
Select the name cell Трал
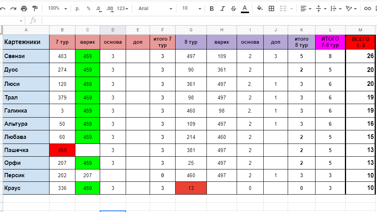[x=26, y=97]
